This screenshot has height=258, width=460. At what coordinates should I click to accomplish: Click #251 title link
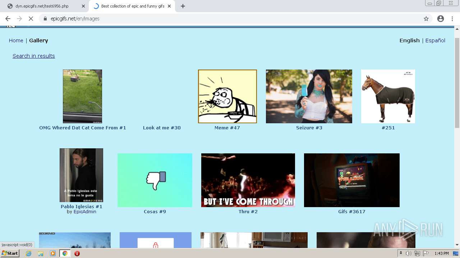click(x=388, y=128)
